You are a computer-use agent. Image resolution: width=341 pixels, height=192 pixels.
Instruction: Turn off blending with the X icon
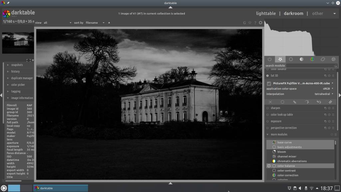[270, 102]
